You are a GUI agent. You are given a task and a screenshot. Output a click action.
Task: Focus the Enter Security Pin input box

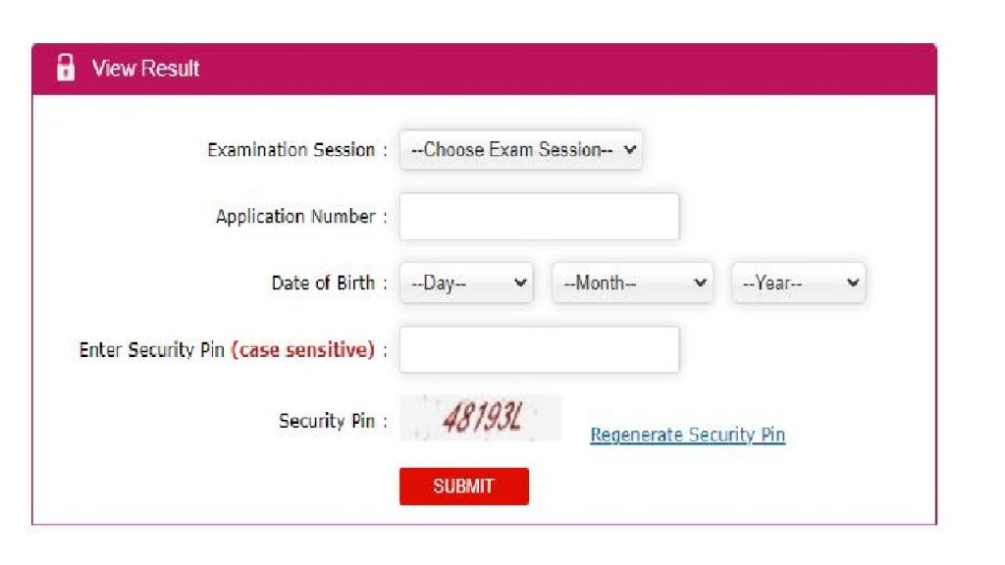(x=539, y=349)
